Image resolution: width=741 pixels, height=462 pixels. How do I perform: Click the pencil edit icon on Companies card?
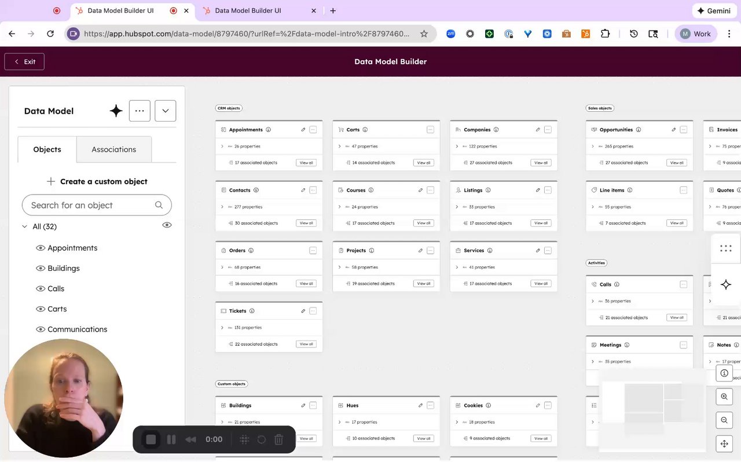[538, 130]
